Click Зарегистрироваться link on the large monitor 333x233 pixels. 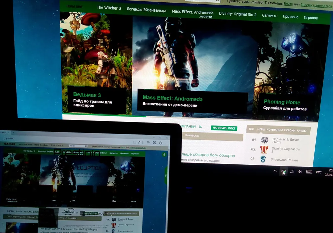click(x=316, y=5)
